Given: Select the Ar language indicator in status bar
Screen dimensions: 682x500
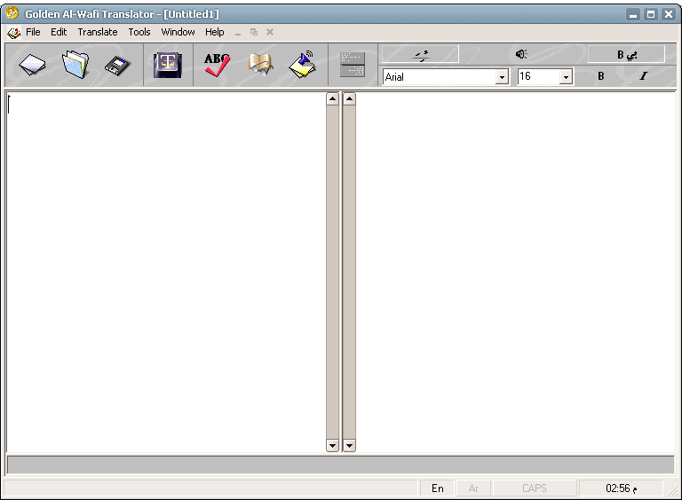Looking at the screenshot, I should [x=473, y=488].
